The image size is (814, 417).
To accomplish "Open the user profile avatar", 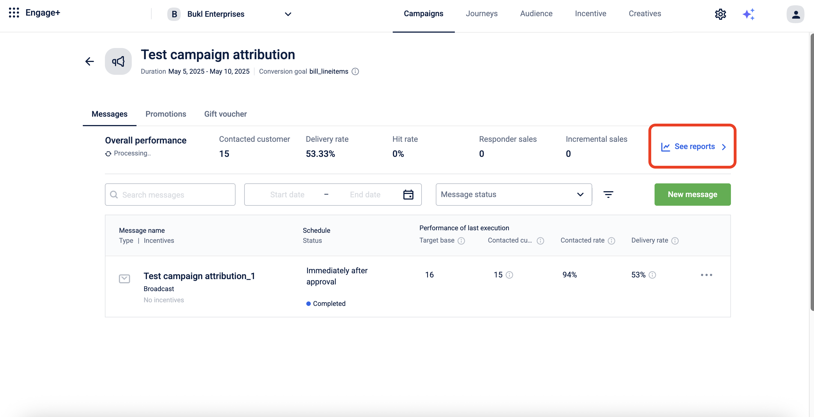I will click(x=795, y=14).
